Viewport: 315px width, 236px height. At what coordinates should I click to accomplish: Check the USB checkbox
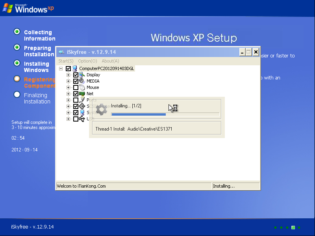76,119
